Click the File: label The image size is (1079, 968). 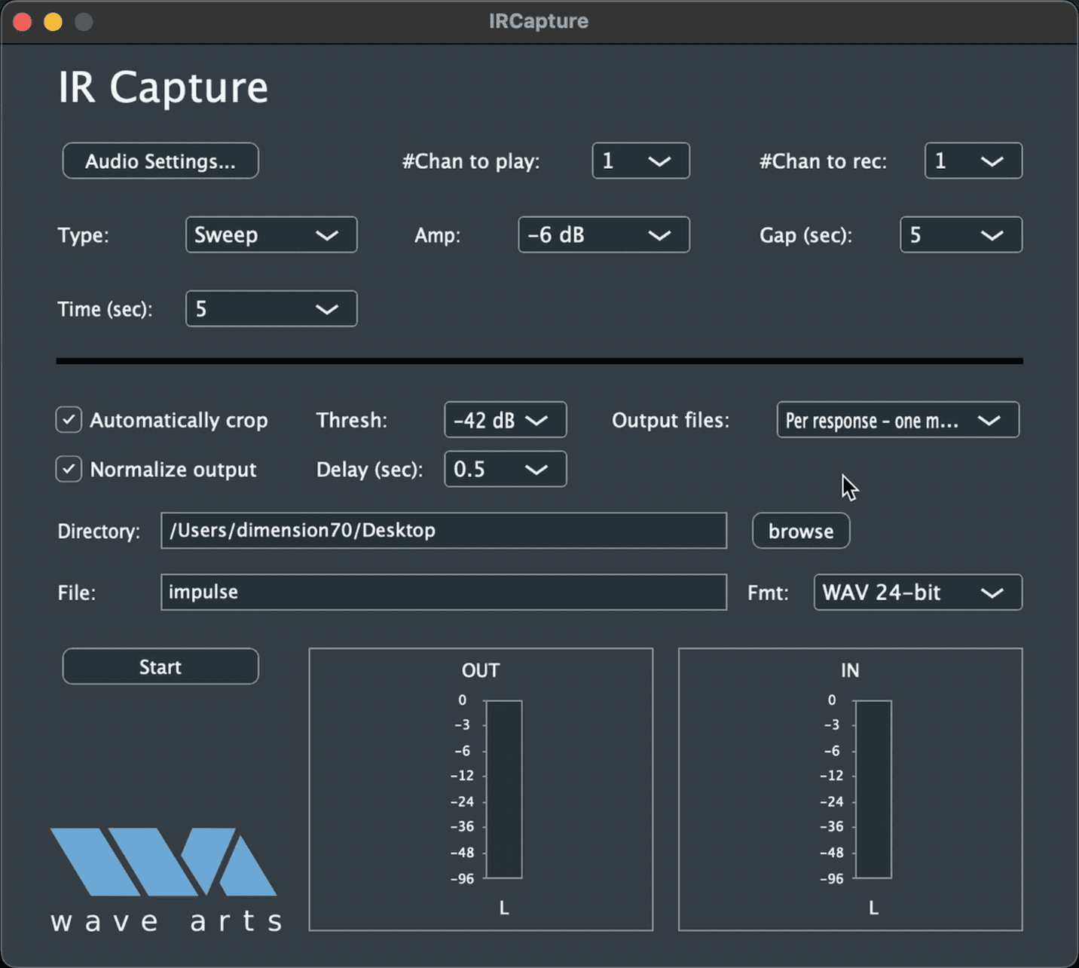tap(76, 593)
